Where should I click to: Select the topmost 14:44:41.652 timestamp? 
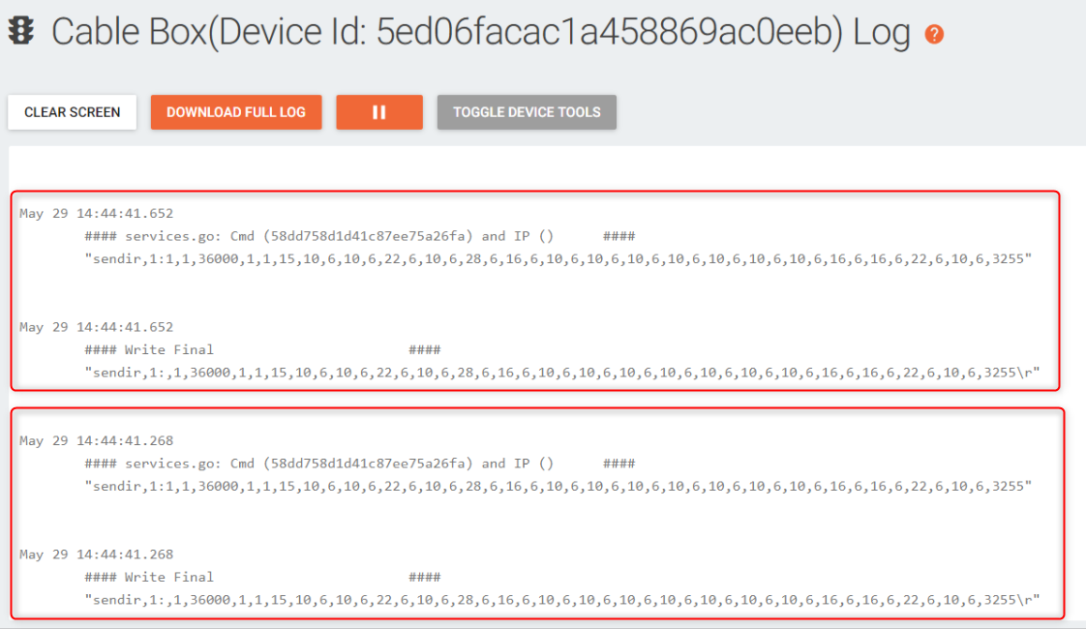point(97,214)
